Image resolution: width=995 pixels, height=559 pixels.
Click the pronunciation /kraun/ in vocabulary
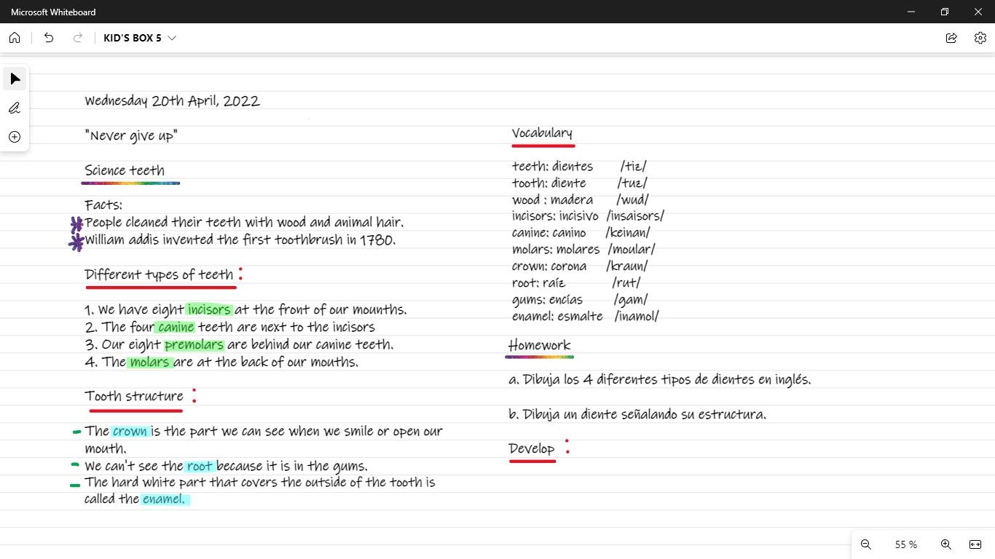pos(627,266)
